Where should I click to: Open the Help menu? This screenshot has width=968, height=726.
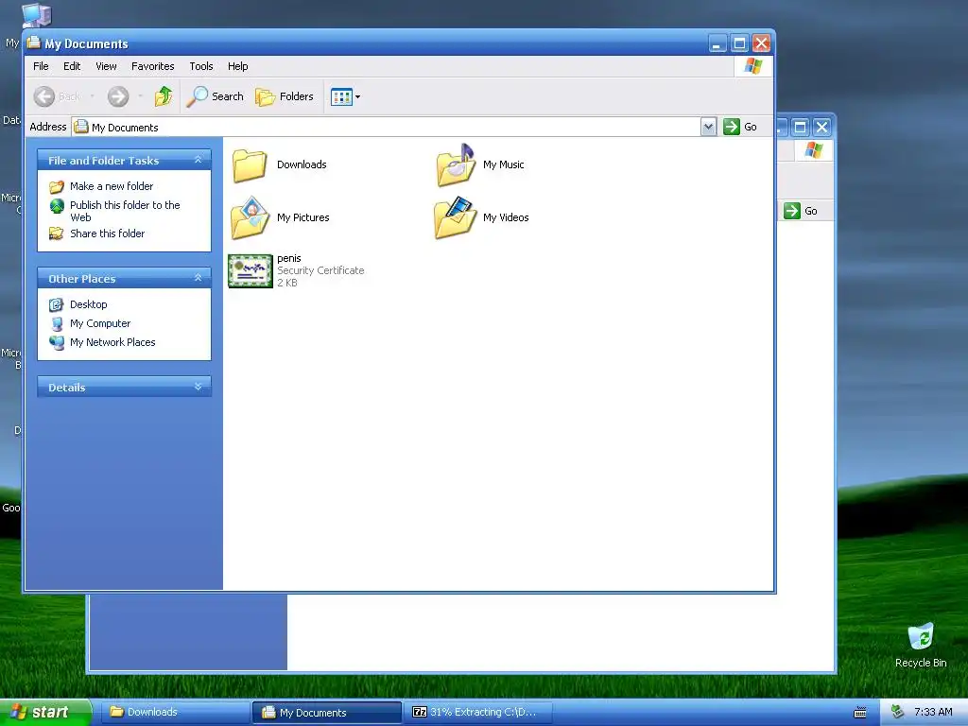tap(237, 66)
